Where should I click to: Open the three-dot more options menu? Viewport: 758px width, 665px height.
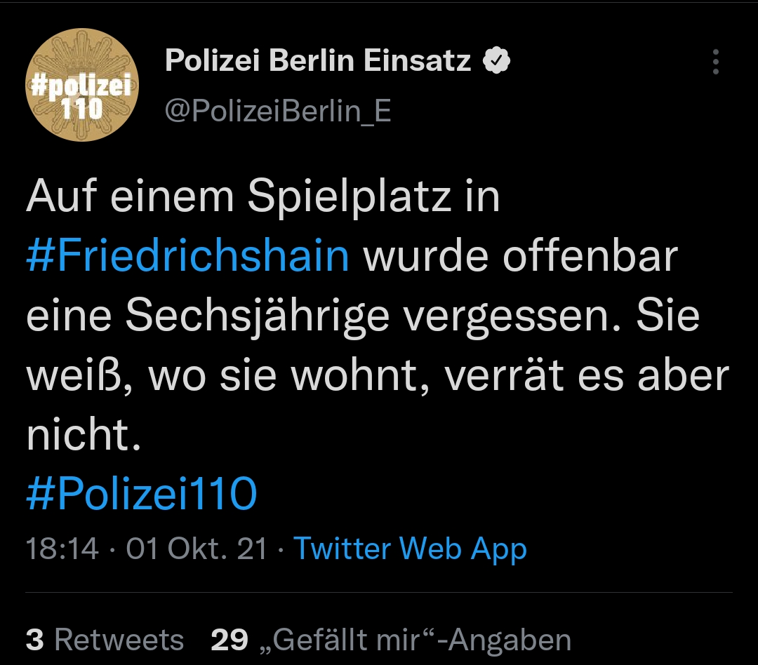click(x=715, y=62)
